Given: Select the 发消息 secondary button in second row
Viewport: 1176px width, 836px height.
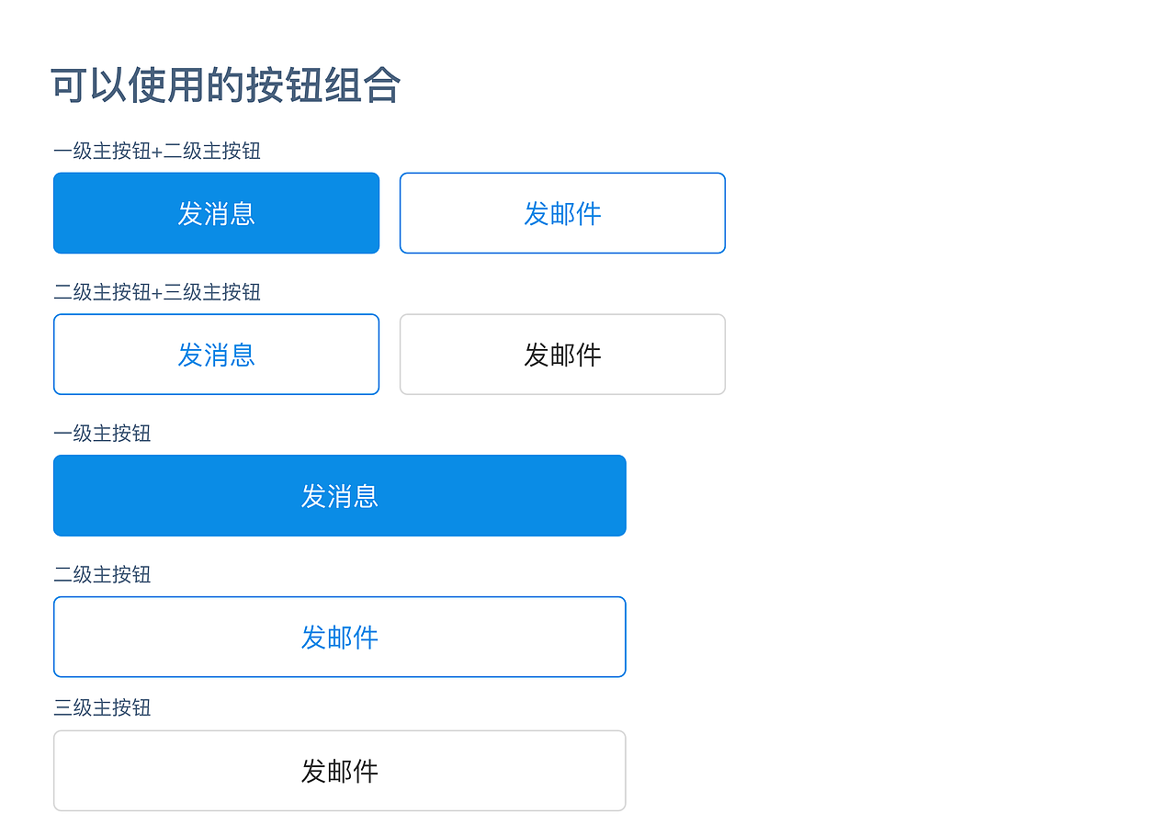Looking at the screenshot, I should click(216, 354).
